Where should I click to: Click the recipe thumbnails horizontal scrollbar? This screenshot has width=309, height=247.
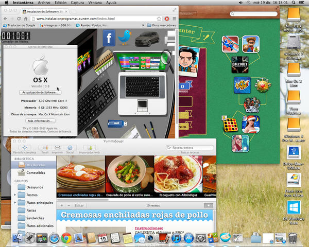[x=83, y=200]
